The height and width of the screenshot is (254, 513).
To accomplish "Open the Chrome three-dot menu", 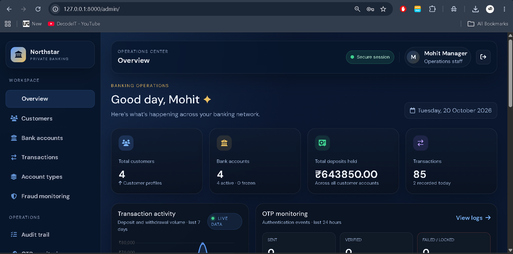I will click(x=504, y=9).
